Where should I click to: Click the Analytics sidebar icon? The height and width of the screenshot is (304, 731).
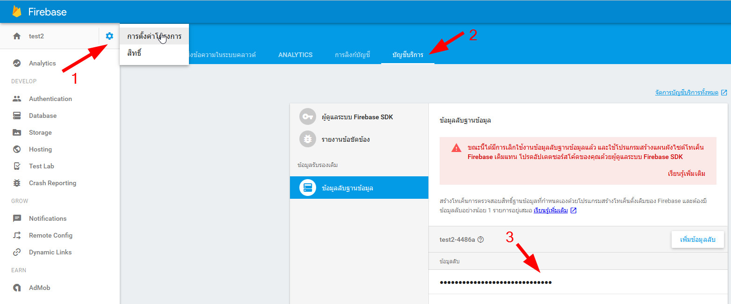(17, 63)
